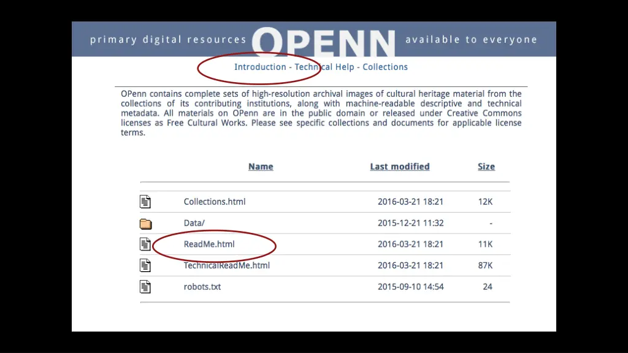Click the 'primary digital resources' banner text
Viewport: 628px width, 353px height.
168,40
